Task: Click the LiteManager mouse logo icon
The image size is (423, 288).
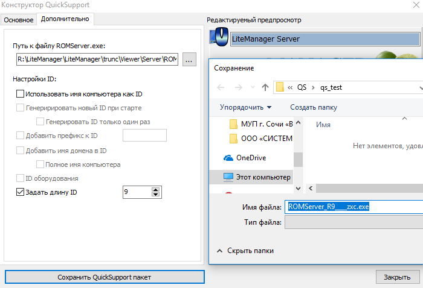Action: point(219,37)
